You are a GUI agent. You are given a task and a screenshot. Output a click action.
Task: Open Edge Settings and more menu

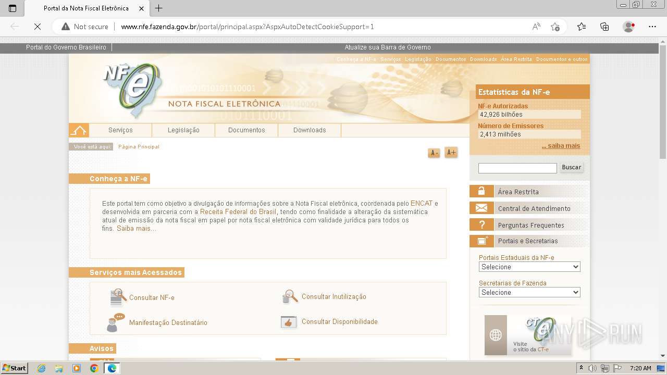tap(652, 27)
